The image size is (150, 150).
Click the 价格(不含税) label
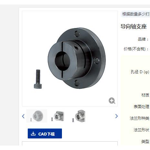136,49
